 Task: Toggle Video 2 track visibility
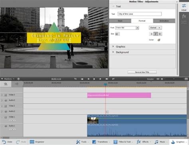coord(2,106)
